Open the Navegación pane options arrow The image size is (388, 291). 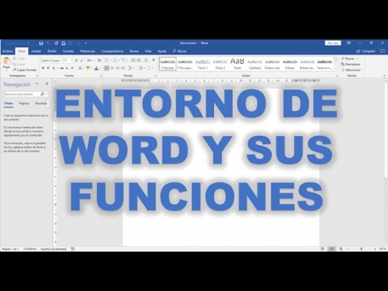point(37,83)
